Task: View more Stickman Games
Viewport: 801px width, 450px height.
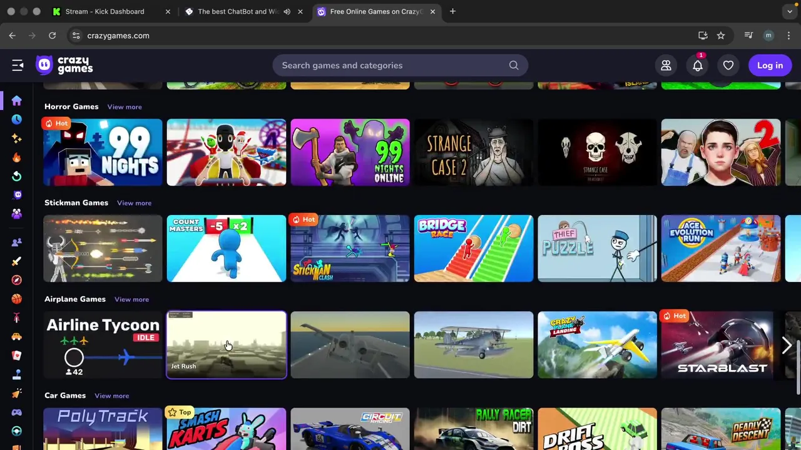Action: [134, 203]
